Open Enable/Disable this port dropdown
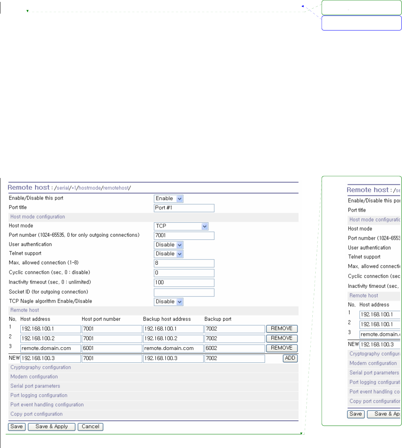The height and width of the screenshot is (448, 402). [x=168, y=198]
